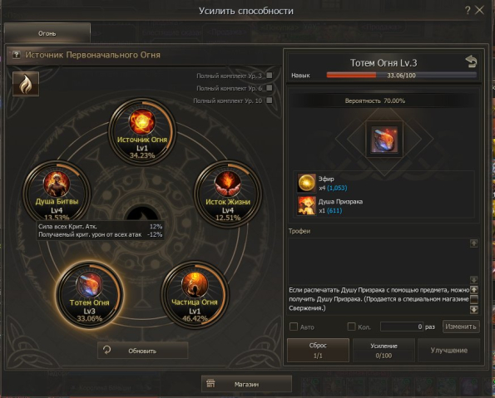Click the Обновить refresh button

[143, 351]
